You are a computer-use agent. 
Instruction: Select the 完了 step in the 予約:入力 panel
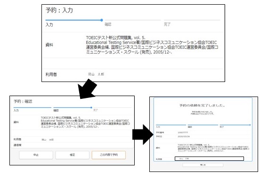click(x=167, y=24)
